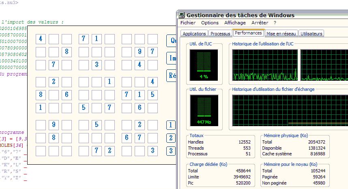Open the Arrêter menu
The height and width of the screenshot is (189, 348).
point(260,23)
